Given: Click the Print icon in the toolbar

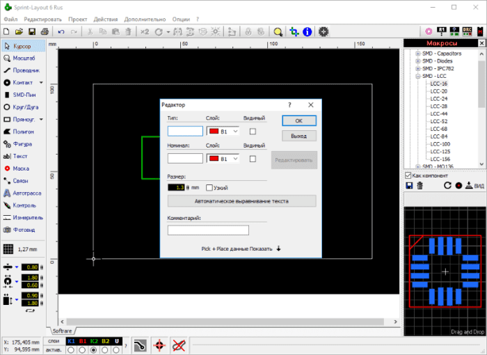Looking at the screenshot, I should point(45,32).
